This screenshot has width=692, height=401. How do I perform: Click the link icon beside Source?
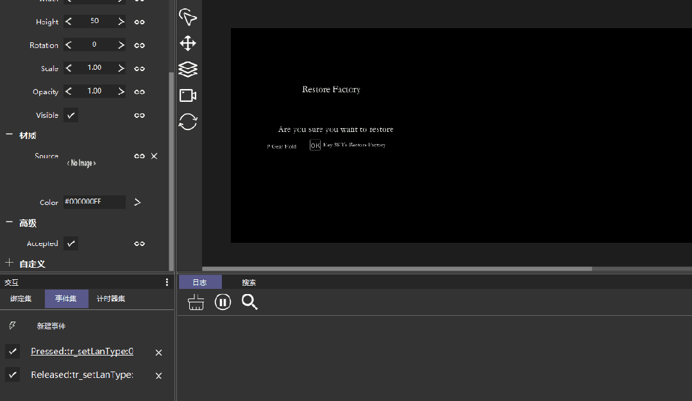tap(139, 156)
